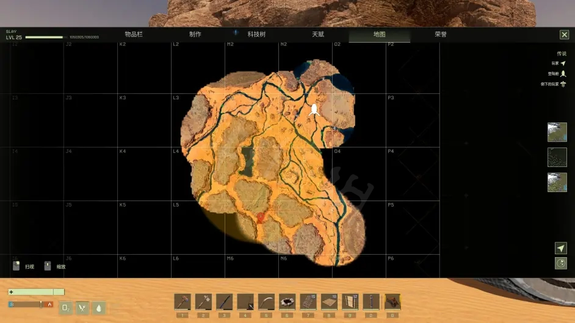
Task: Click the O2 oxygen status icon
Action: coord(65,308)
